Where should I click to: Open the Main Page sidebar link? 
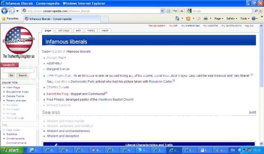coord(13,88)
